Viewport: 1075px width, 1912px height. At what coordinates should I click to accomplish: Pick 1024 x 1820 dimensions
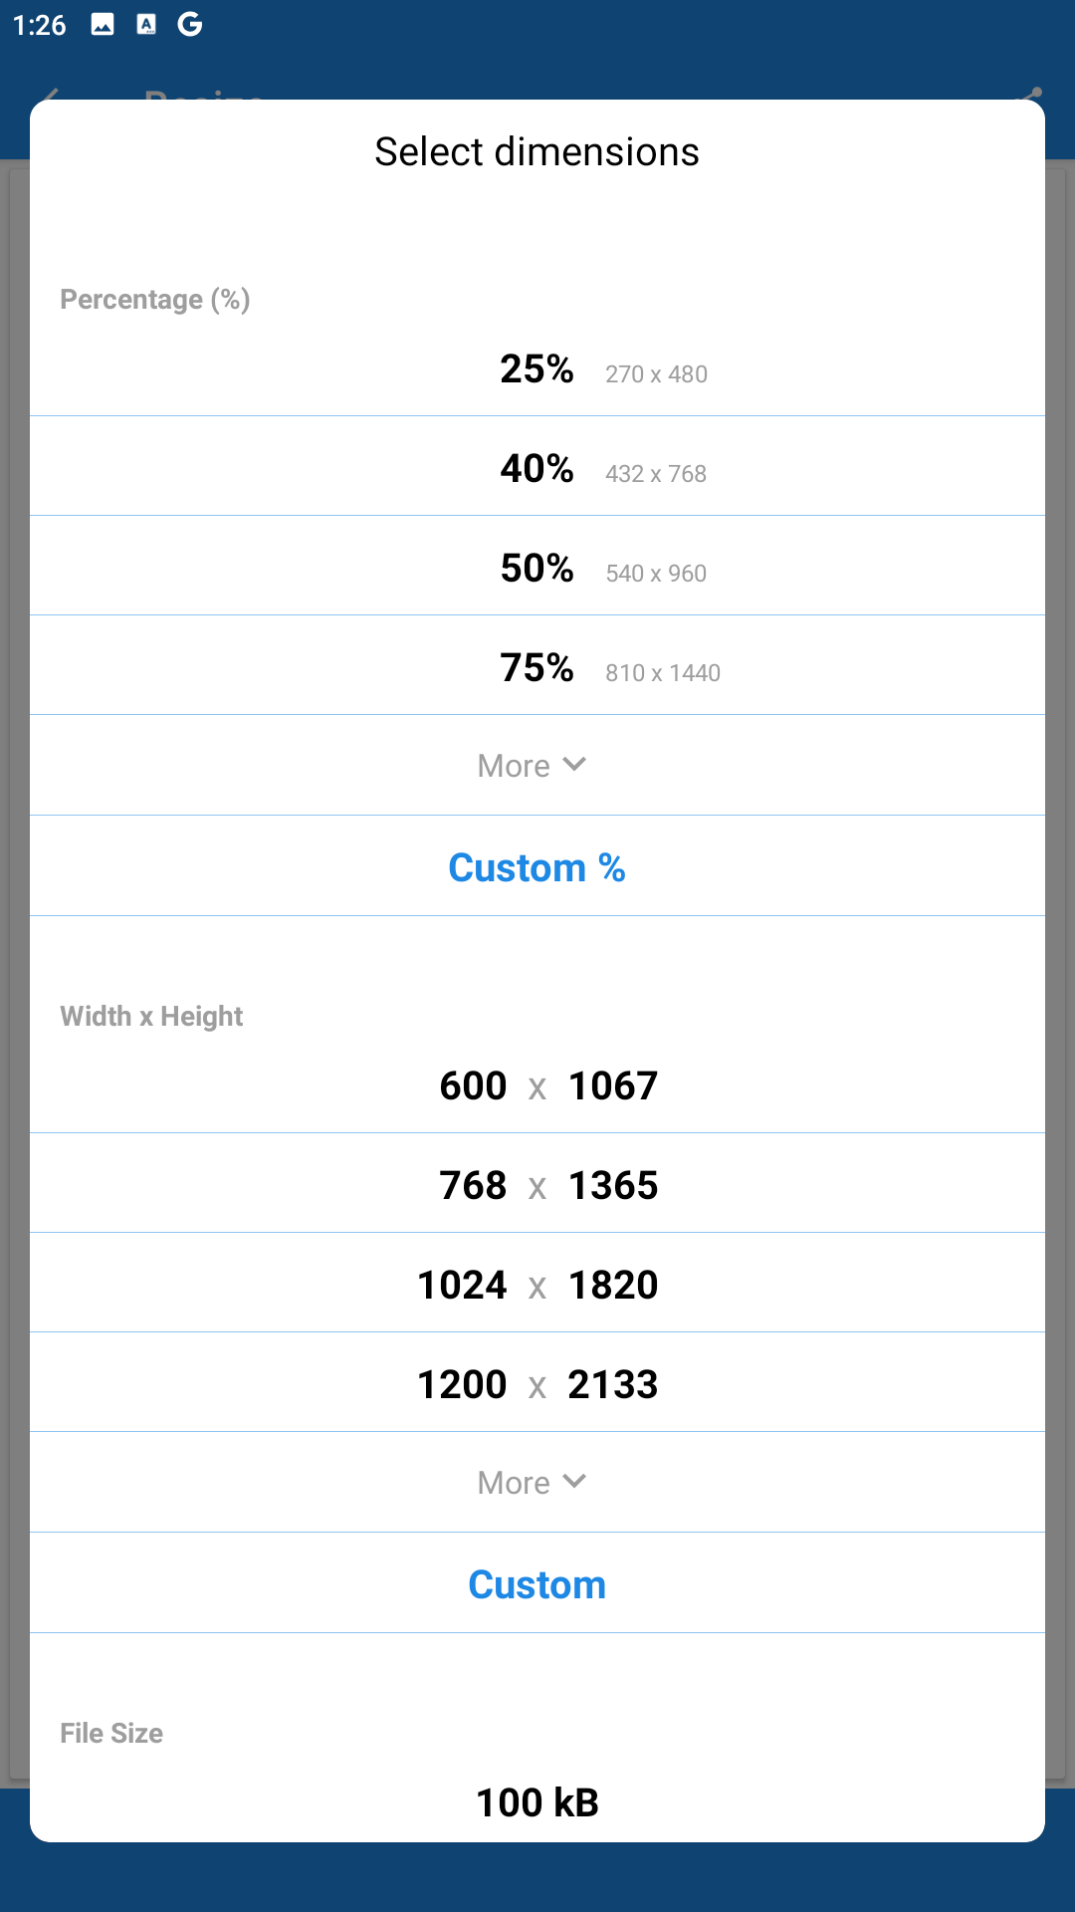[537, 1285]
